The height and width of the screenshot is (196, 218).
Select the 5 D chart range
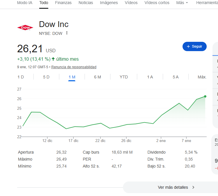click(46, 77)
